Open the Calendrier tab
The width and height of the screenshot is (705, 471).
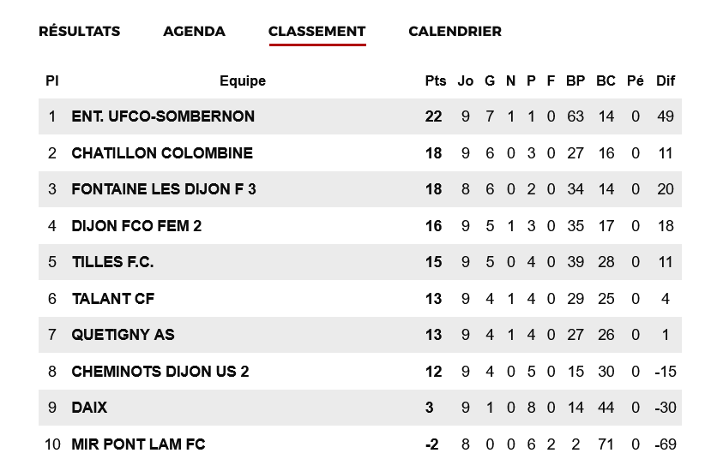point(455,32)
